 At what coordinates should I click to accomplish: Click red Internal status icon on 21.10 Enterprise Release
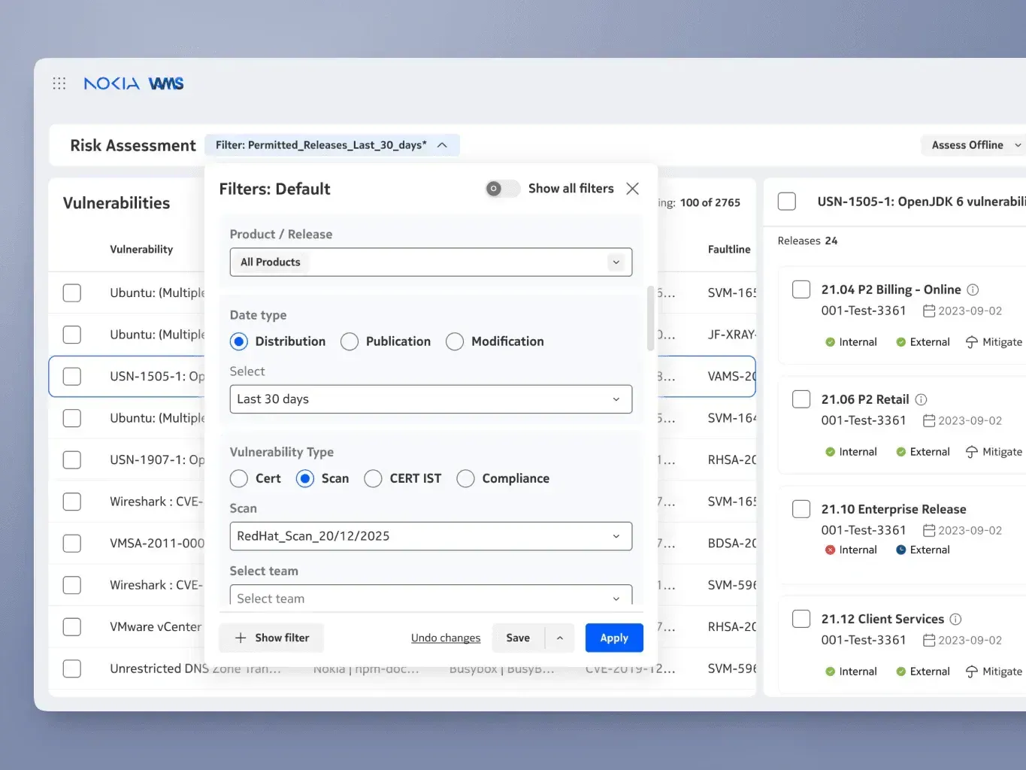830,550
